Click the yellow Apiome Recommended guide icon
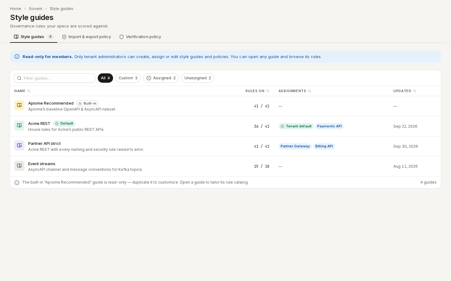This screenshot has width=451, height=281. click(x=19, y=105)
